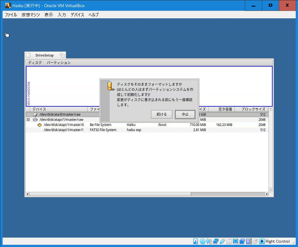Image resolution: width=298 pixels, height=247 pixels.
Task: Click Be File System cell
Action: pyautogui.click(x=101, y=125)
